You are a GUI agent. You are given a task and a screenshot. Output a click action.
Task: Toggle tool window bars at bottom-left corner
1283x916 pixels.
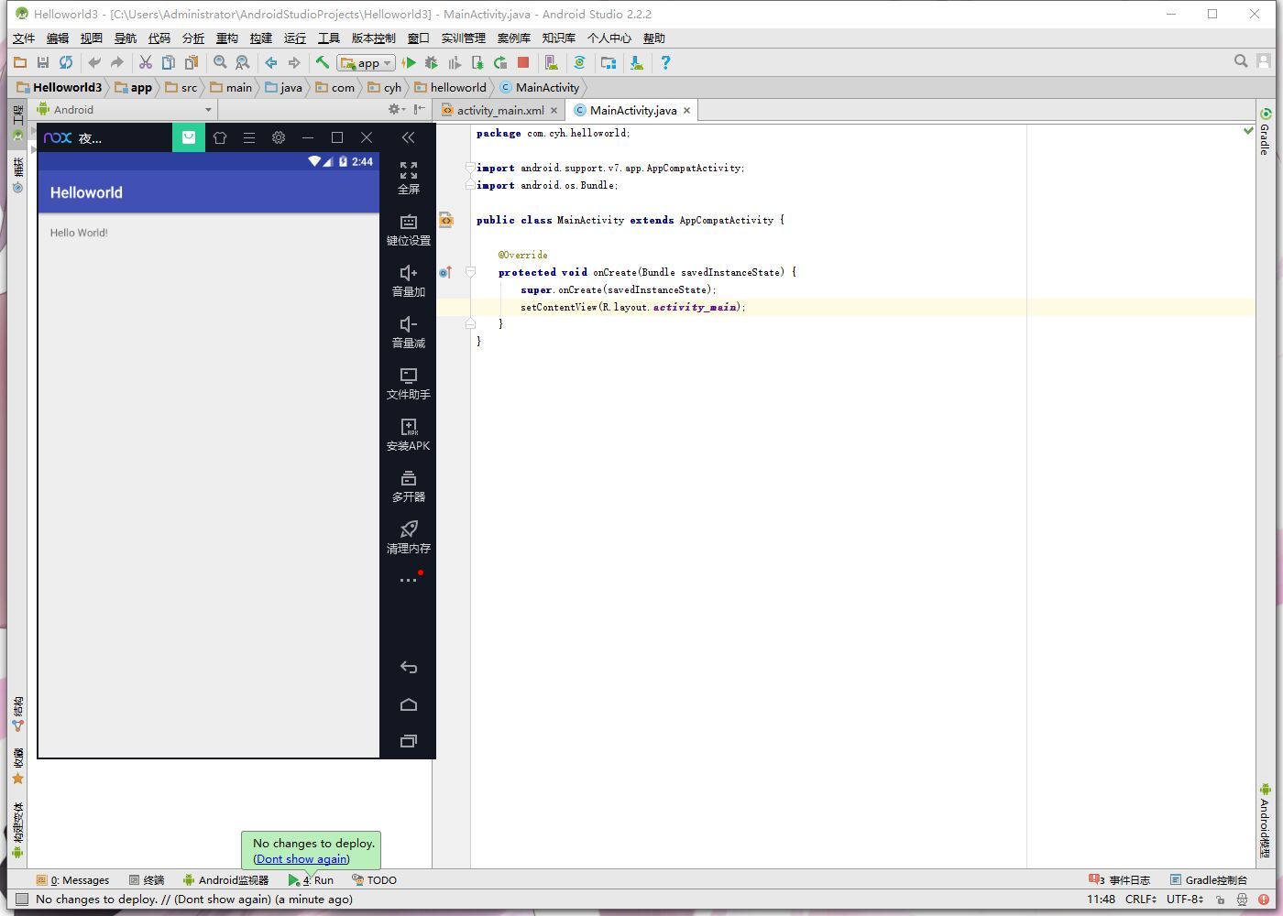[x=22, y=900]
